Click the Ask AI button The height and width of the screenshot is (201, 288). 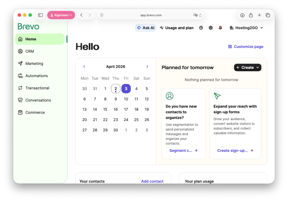click(146, 28)
